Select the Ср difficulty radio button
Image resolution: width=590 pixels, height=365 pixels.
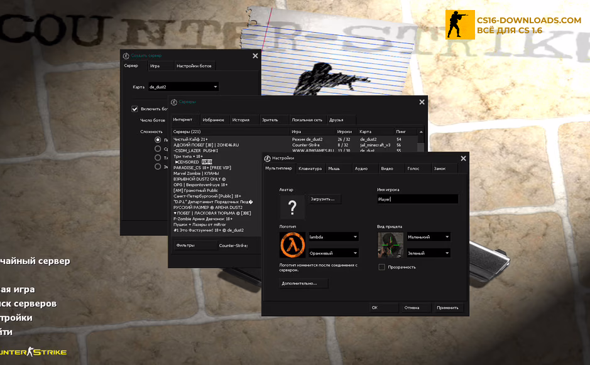(158, 149)
